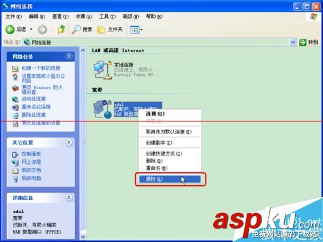
Task: Collapse the 网络任务 panel
Action: tap(69, 57)
